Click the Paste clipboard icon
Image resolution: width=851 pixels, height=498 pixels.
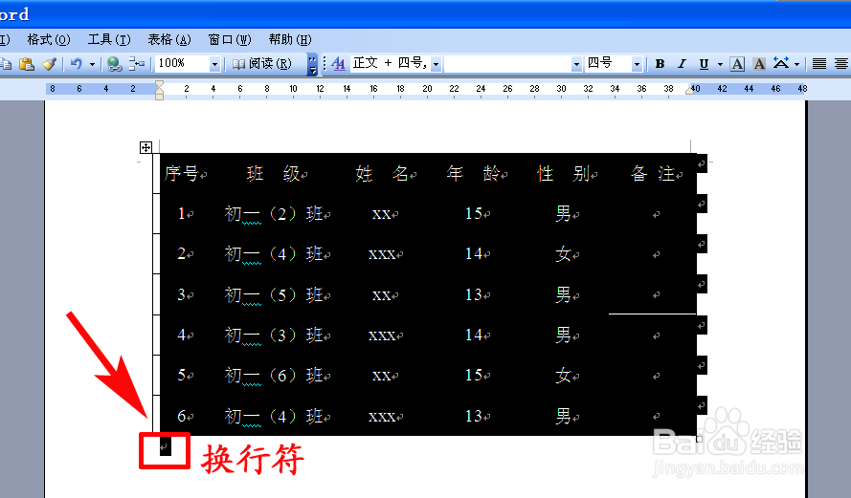click(26, 64)
